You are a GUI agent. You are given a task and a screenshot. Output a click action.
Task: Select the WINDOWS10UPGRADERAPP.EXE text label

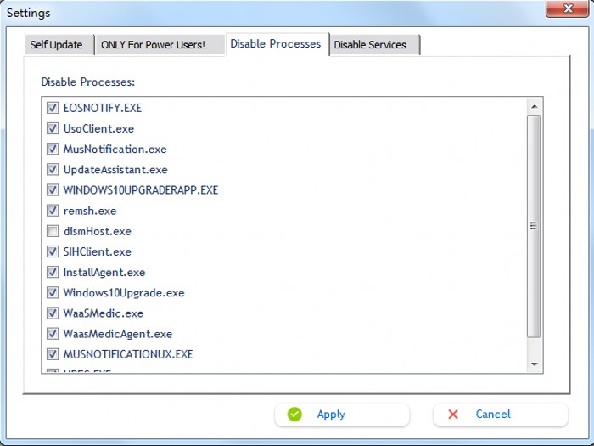point(141,190)
